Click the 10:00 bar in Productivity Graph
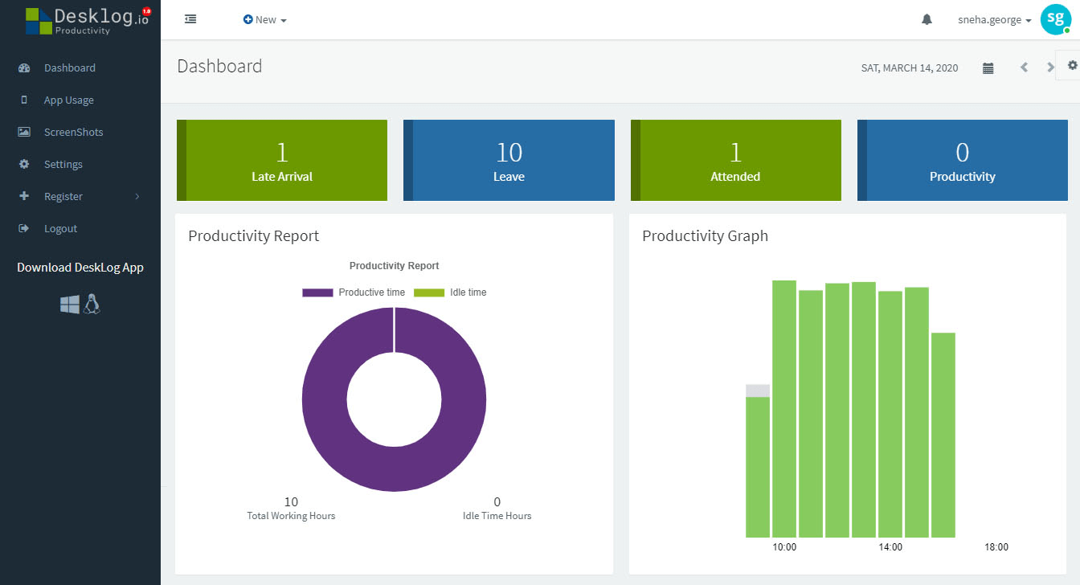 coord(784,408)
